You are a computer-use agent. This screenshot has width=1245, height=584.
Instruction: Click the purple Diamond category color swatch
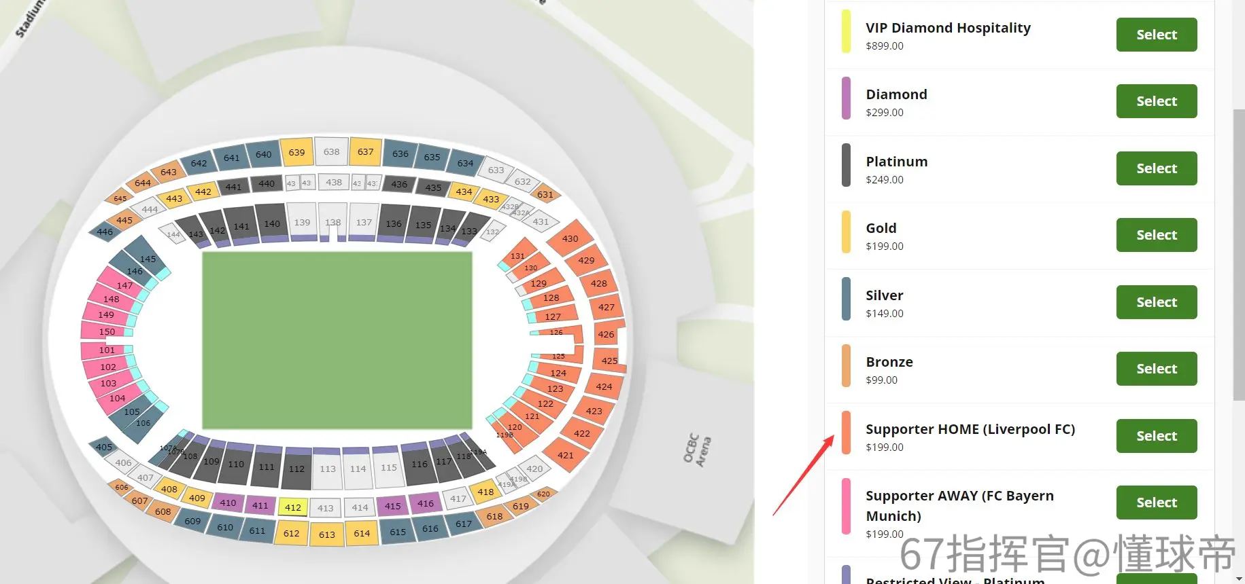click(x=846, y=98)
